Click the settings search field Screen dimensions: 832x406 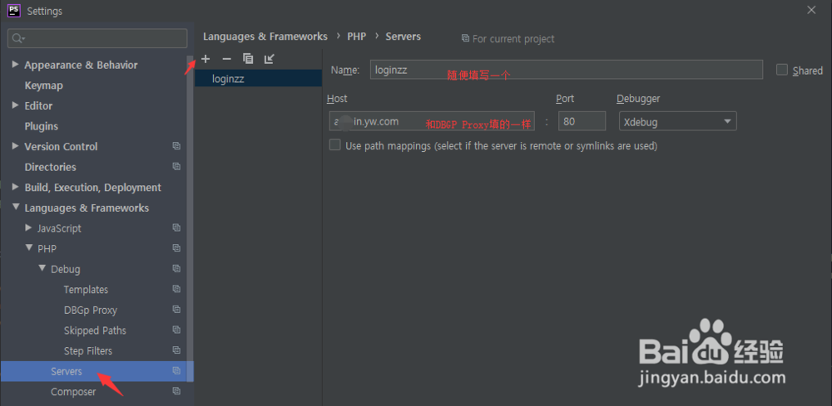pyautogui.click(x=97, y=38)
